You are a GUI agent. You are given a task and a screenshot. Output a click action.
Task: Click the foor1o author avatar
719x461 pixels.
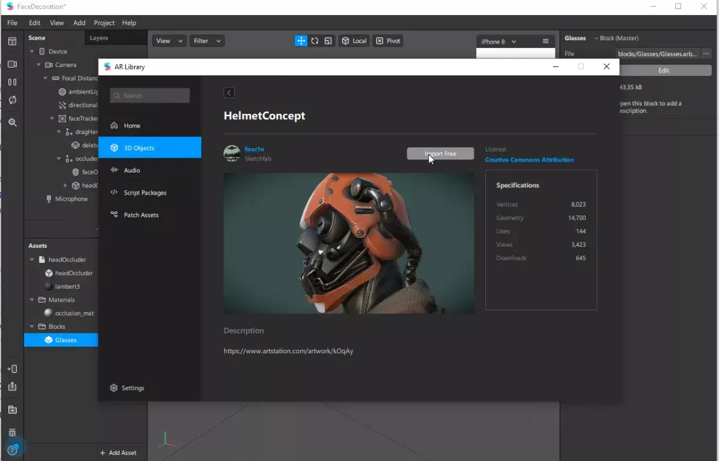point(232,153)
